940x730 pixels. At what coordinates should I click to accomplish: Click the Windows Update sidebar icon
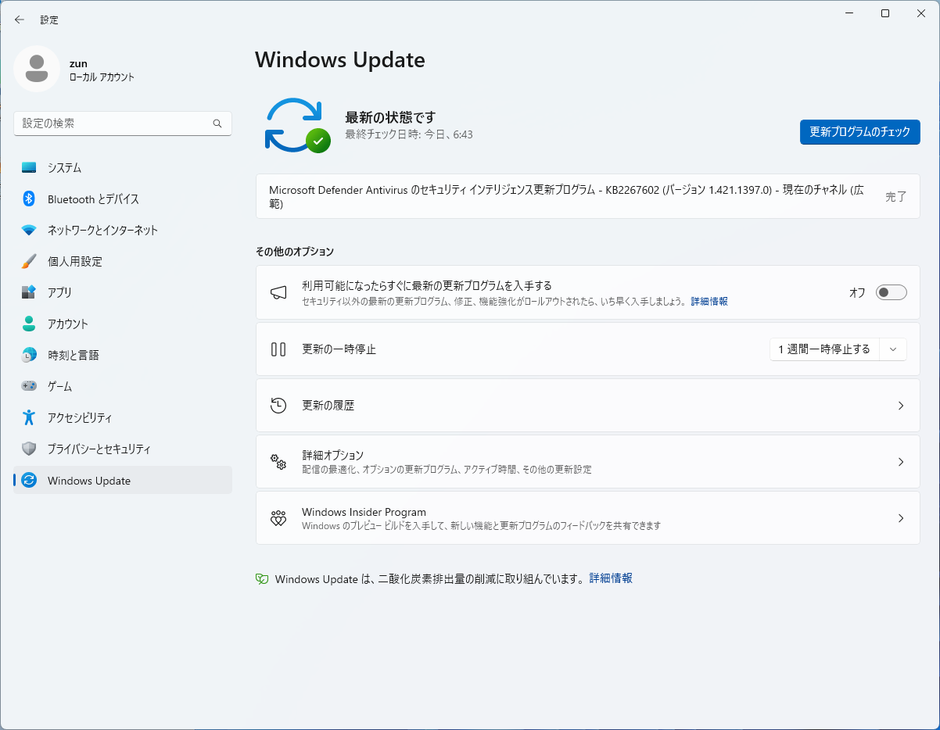[29, 480]
